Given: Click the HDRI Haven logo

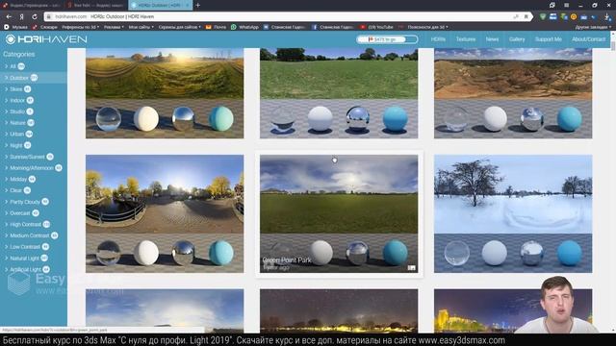Looking at the screenshot, I should tap(46, 39).
